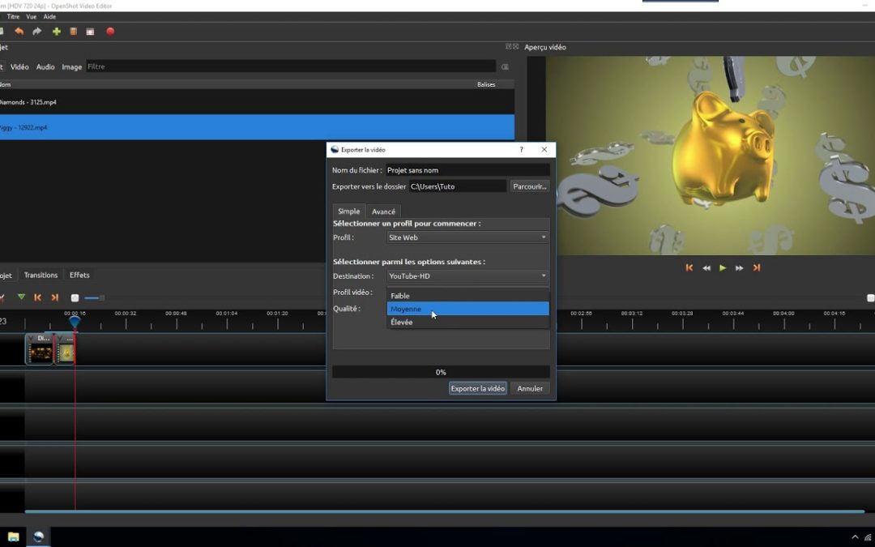Click the Nom du fichier text field
The height and width of the screenshot is (547, 875).
[467, 170]
